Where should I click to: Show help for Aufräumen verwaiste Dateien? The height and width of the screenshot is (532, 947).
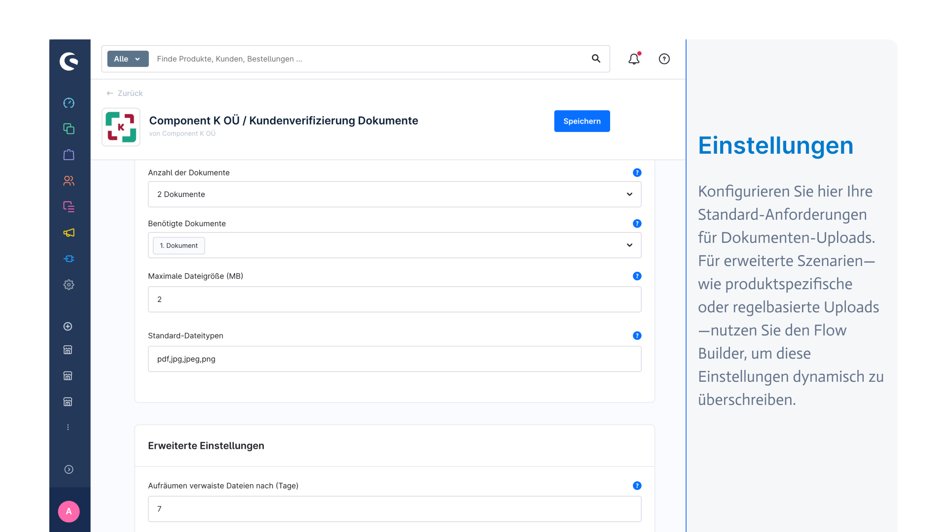(x=637, y=486)
